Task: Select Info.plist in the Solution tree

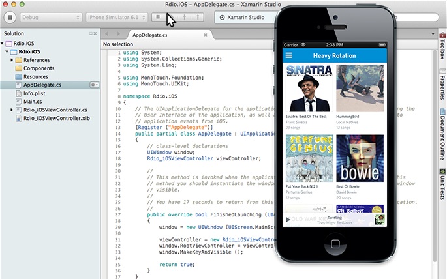Action: click(x=34, y=93)
